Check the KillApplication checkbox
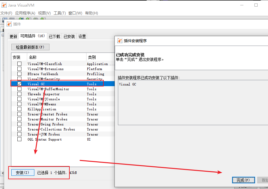Screen dimensions: 268x189 tap(20, 109)
